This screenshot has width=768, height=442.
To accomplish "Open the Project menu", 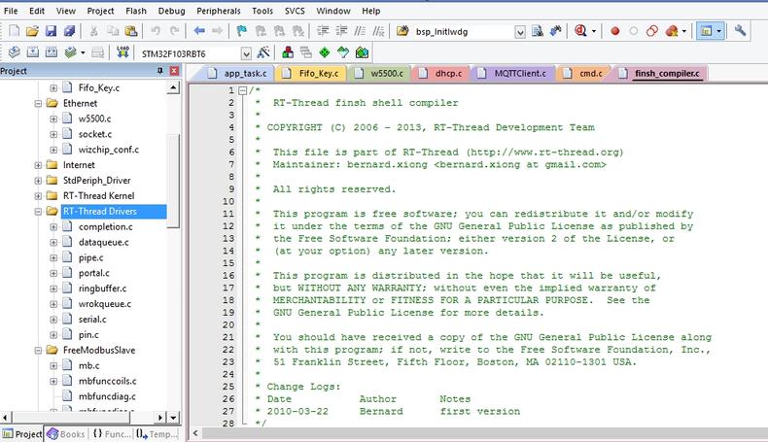I will point(100,11).
